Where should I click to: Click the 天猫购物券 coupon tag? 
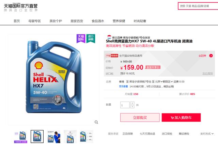click(x=112, y=56)
